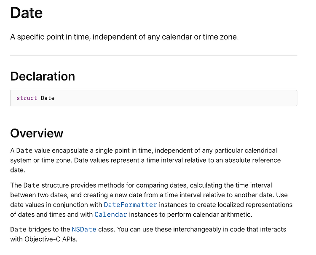Click inline code Date before "structure provides"

click(32, 185)
